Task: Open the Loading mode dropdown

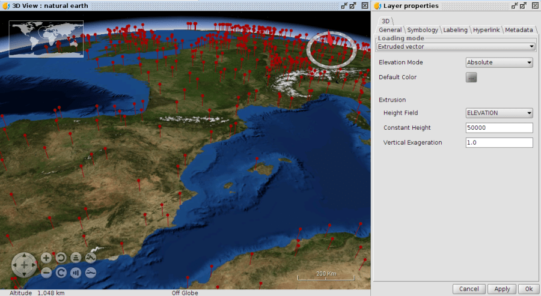Action: (x=456, y=46)
